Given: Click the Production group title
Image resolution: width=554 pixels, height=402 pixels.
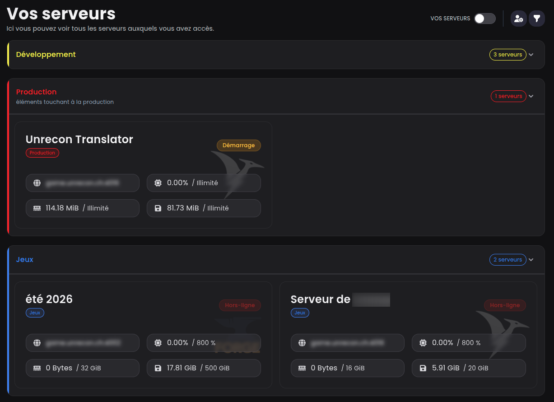Looking at the screenshot, I should [x=36, y=92].
